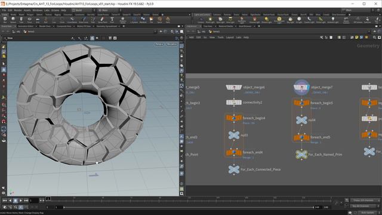382x215 pixels.
Task: Open the network editor Layout menu
Action: point(230,37)
